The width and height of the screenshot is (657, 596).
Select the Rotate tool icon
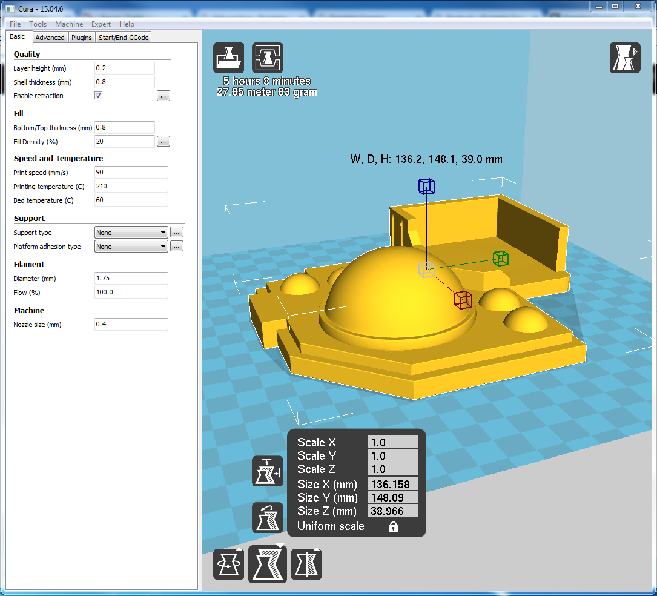point(228,564)
